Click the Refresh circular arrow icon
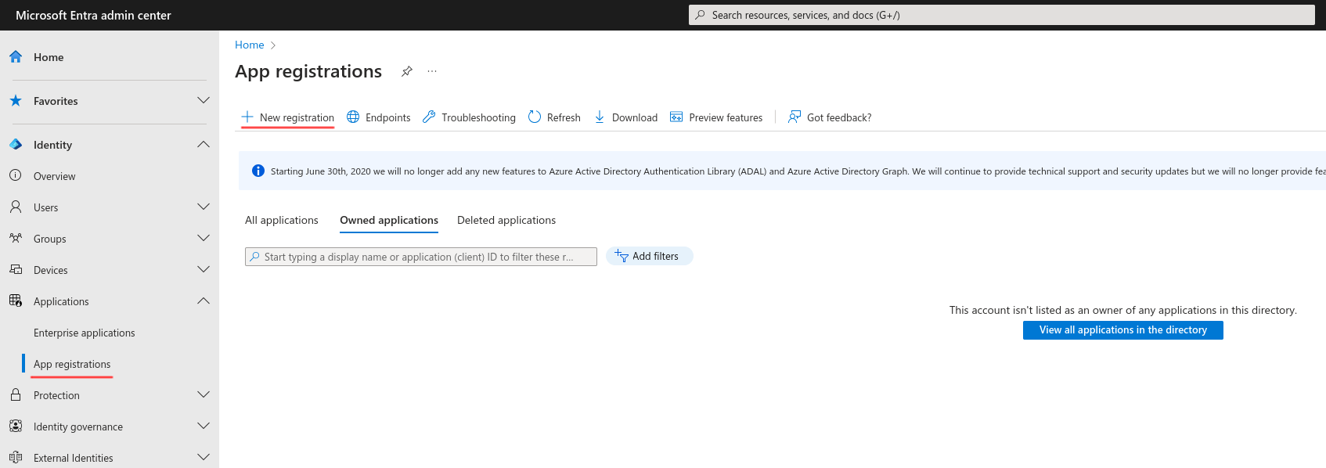The image size is (1326, 468). click(535, 117)
